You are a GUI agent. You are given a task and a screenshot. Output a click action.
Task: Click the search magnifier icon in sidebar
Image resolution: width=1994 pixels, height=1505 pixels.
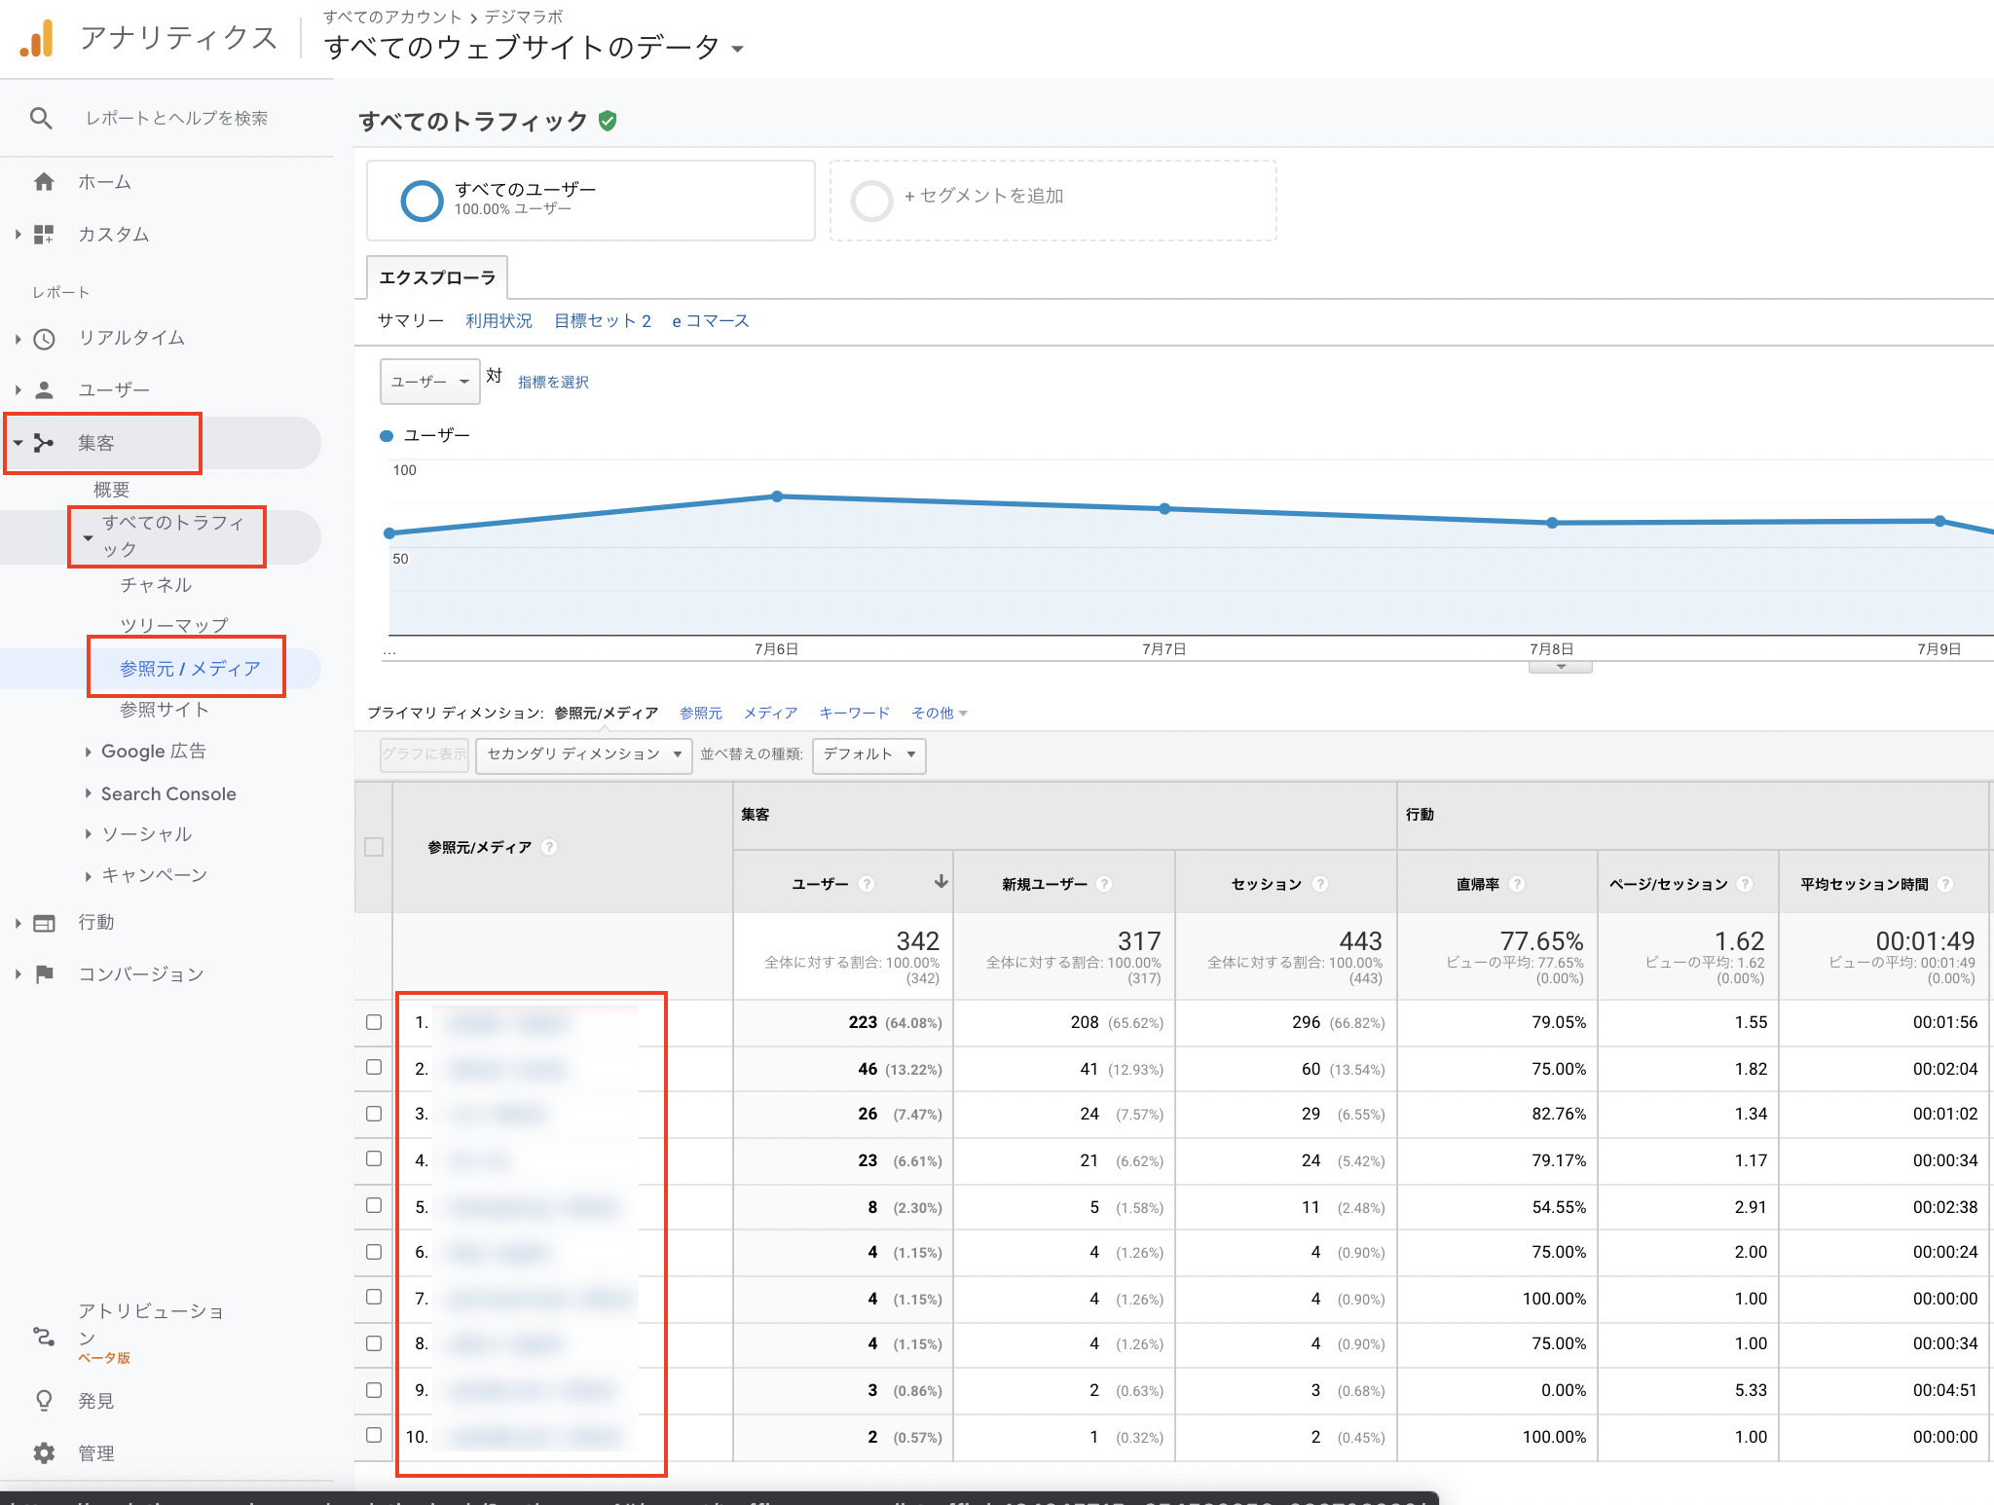pyautogui.click(x=41, y=118)
